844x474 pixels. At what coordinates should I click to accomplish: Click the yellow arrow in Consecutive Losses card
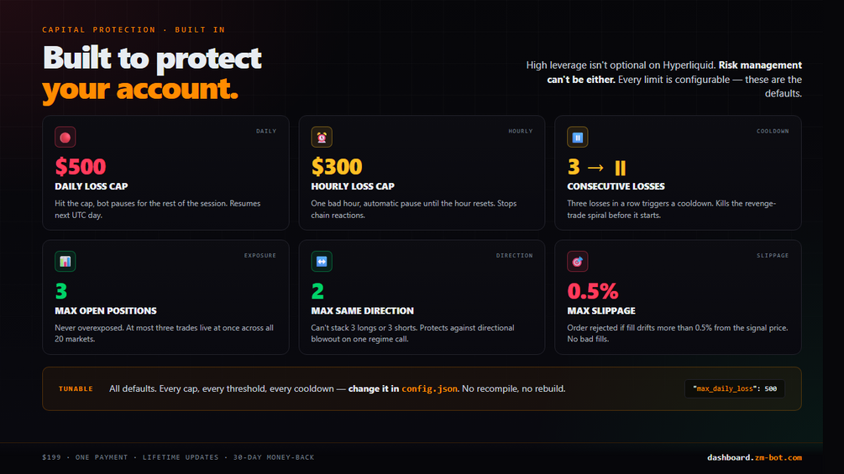click(595, 169)
